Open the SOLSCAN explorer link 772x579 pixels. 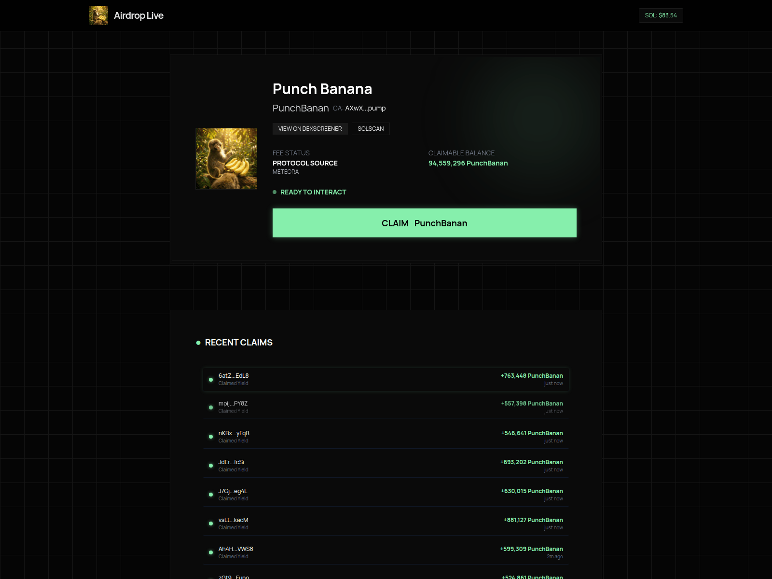(x=371, y=129)
